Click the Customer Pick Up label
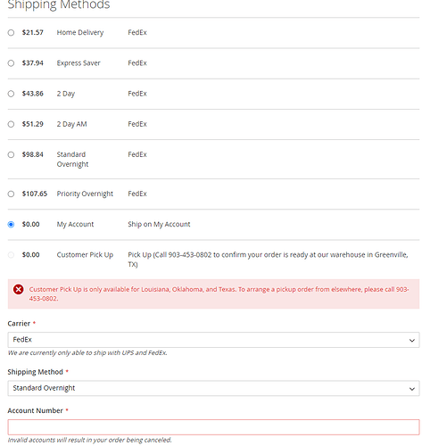 coord(85,255)
